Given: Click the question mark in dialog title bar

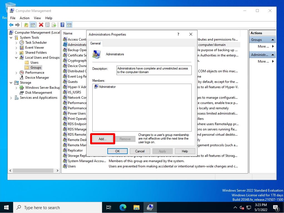Looking at the screenshot, I should (178, 34).
